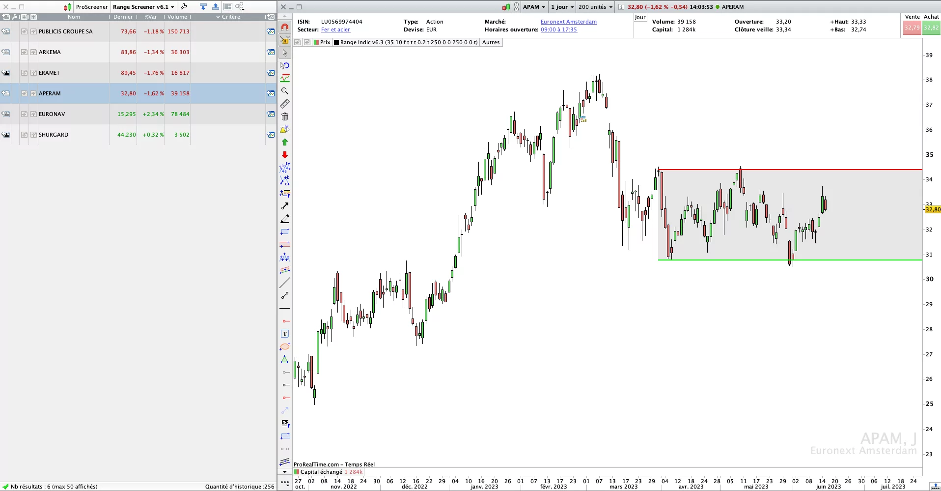941x491 pixels.
Task: Open the Prix indicator tab
Action: pyautogui.click(x=322, y=42)
